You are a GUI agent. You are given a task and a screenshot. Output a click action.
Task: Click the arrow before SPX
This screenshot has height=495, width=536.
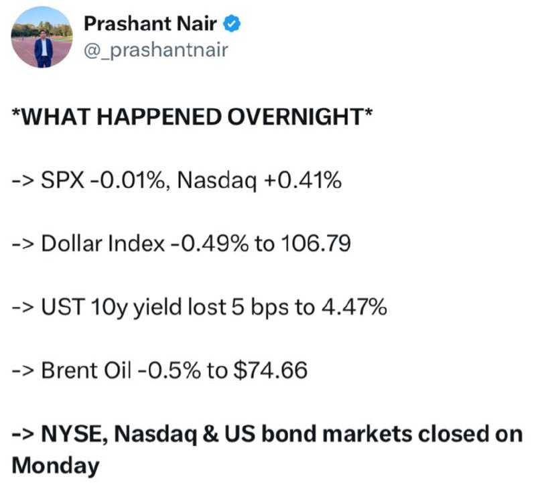[x=23, y=180]
